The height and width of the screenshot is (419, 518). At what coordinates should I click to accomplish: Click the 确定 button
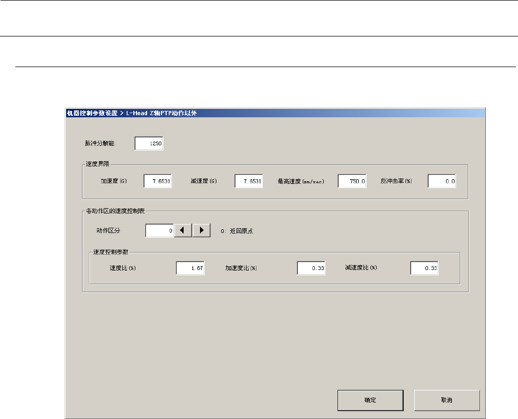pos(370,400)
